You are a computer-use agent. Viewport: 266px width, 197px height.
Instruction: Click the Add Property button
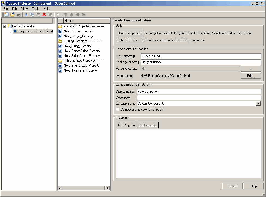[126, 125]
